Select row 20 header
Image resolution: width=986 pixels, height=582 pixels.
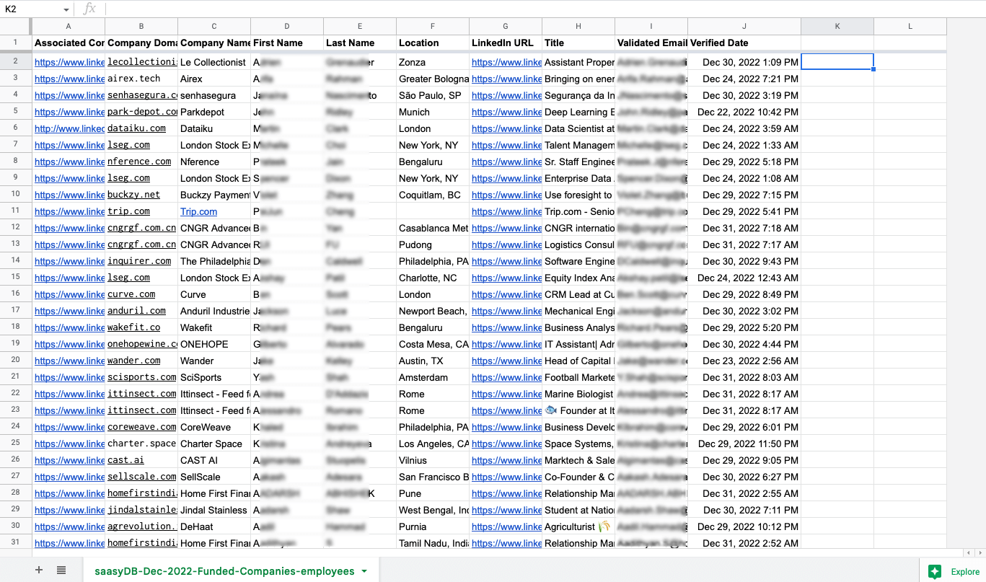tap(15, 361)
